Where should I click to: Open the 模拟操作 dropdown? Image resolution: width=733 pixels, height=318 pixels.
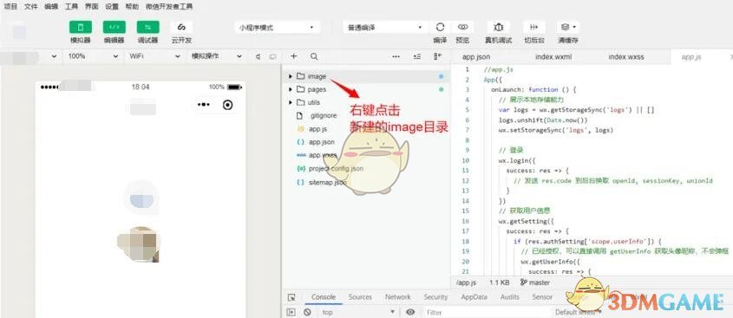(x=217, y=56)
